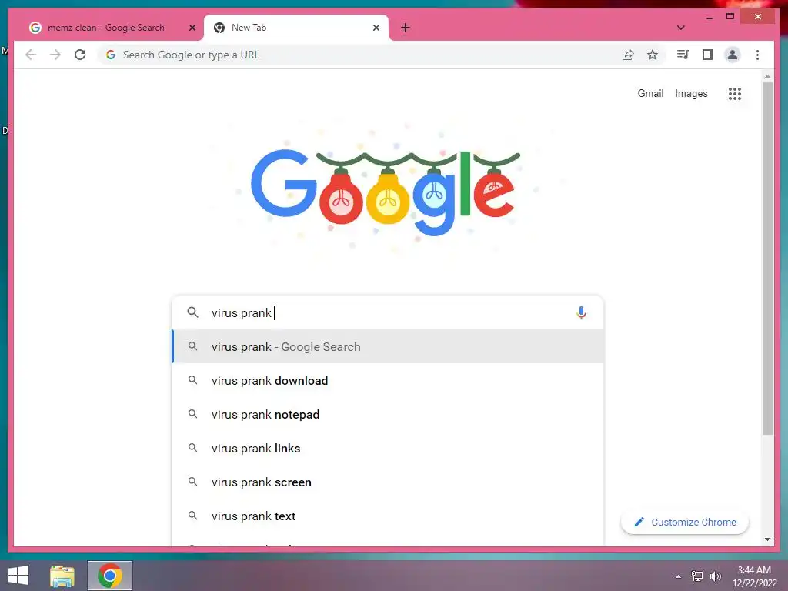Open the network status tray icon
The height and width of the screenshot is (591, 788).
tap(697, 576)
